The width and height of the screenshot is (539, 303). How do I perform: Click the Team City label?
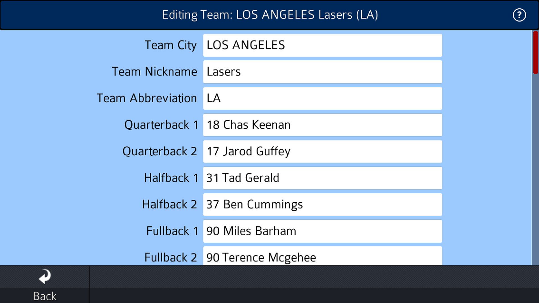tap(170, 45)
